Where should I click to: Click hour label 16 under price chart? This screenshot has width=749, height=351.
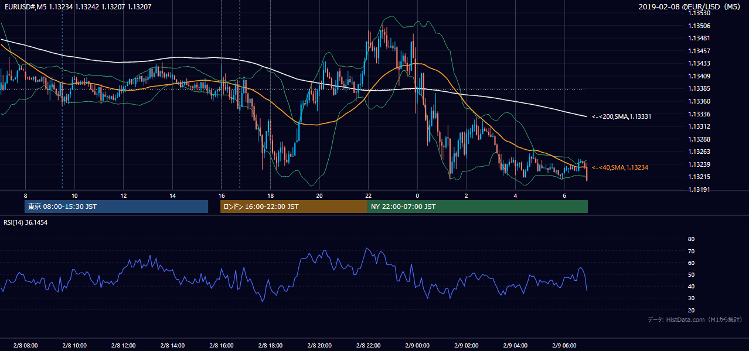click(221, 195)
